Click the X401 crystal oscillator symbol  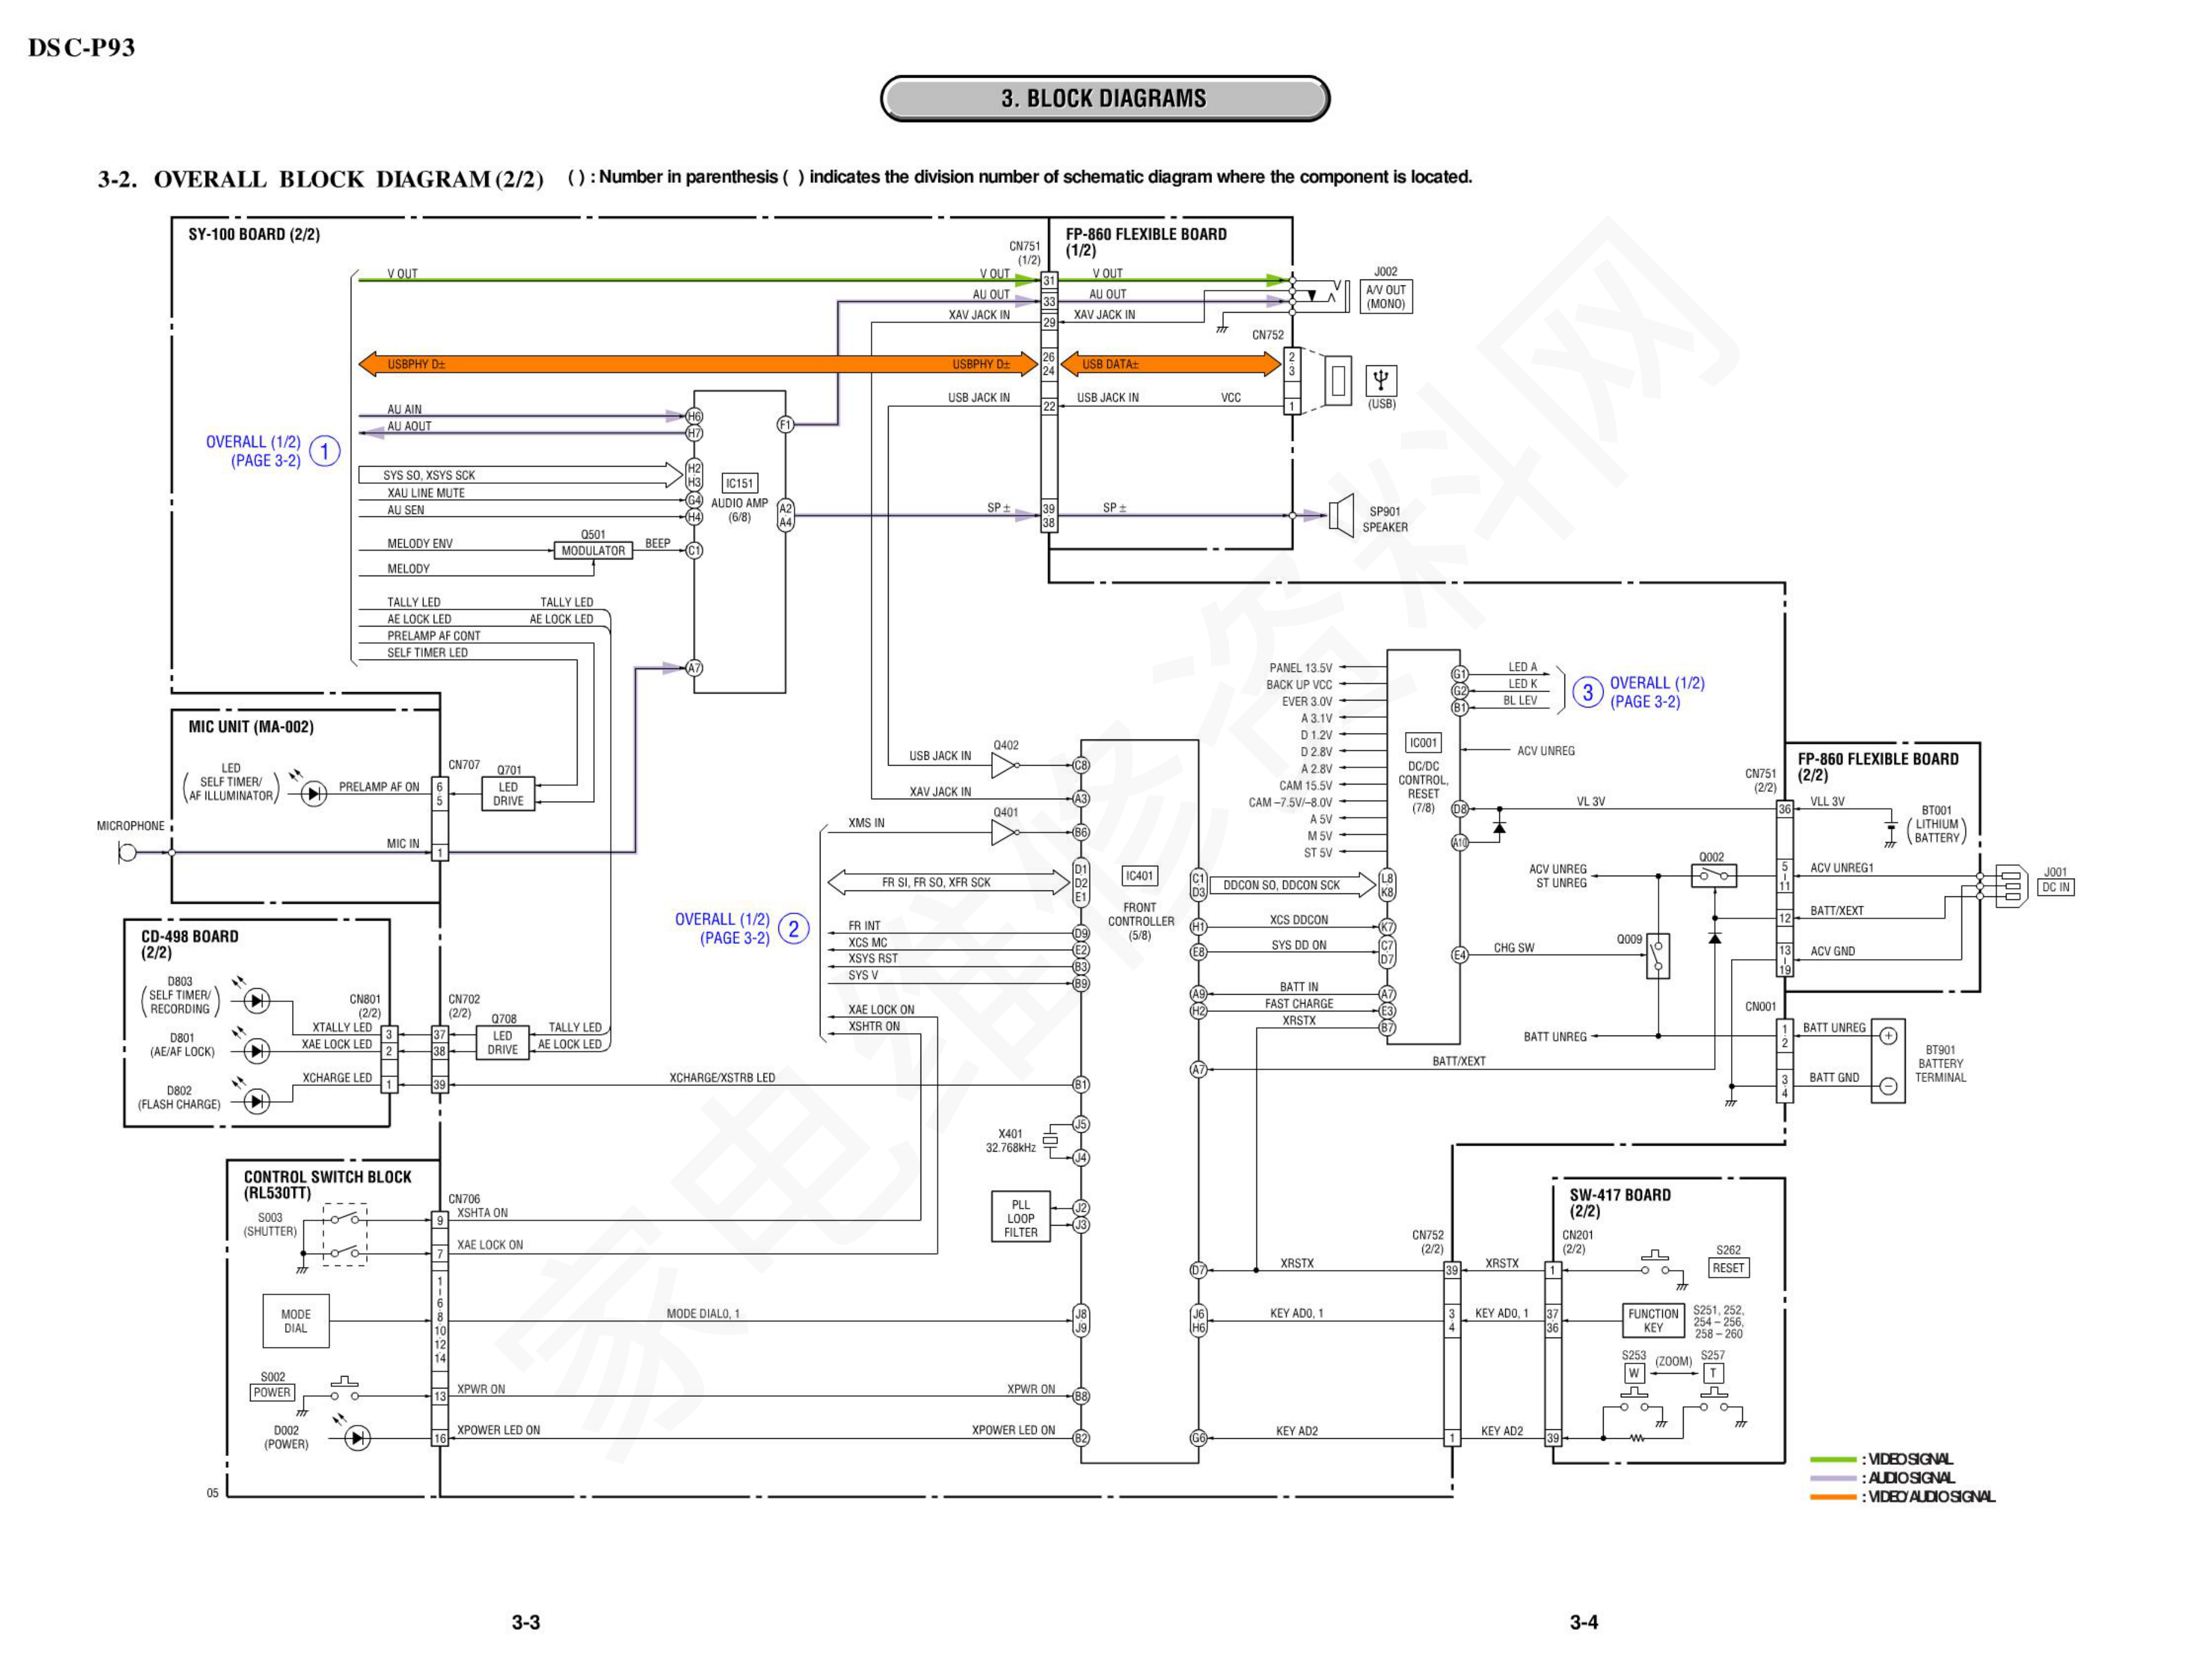coord(1050,1139)
